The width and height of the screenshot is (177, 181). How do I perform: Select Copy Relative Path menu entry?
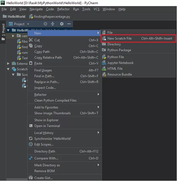coord(65,58)
